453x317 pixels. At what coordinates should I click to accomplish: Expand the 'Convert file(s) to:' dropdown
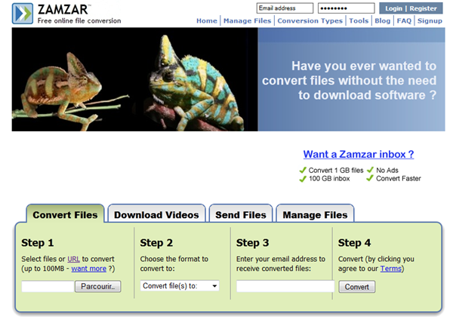pyautogui.click(x=180, y=286)
